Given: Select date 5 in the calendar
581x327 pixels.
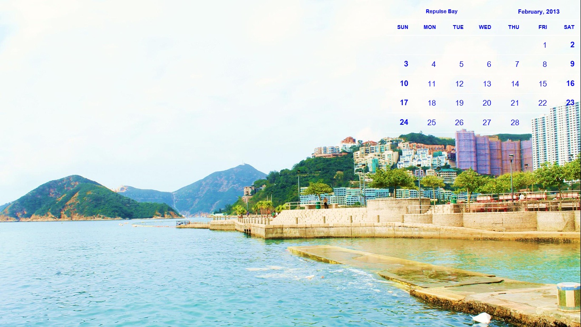Looking at the screenshot, I should 461,64.
